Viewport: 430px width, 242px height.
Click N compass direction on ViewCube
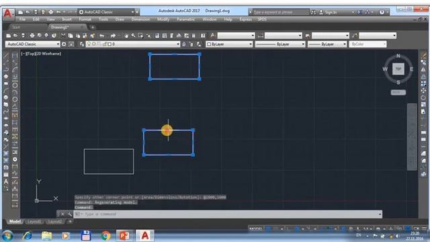point(398,56)
